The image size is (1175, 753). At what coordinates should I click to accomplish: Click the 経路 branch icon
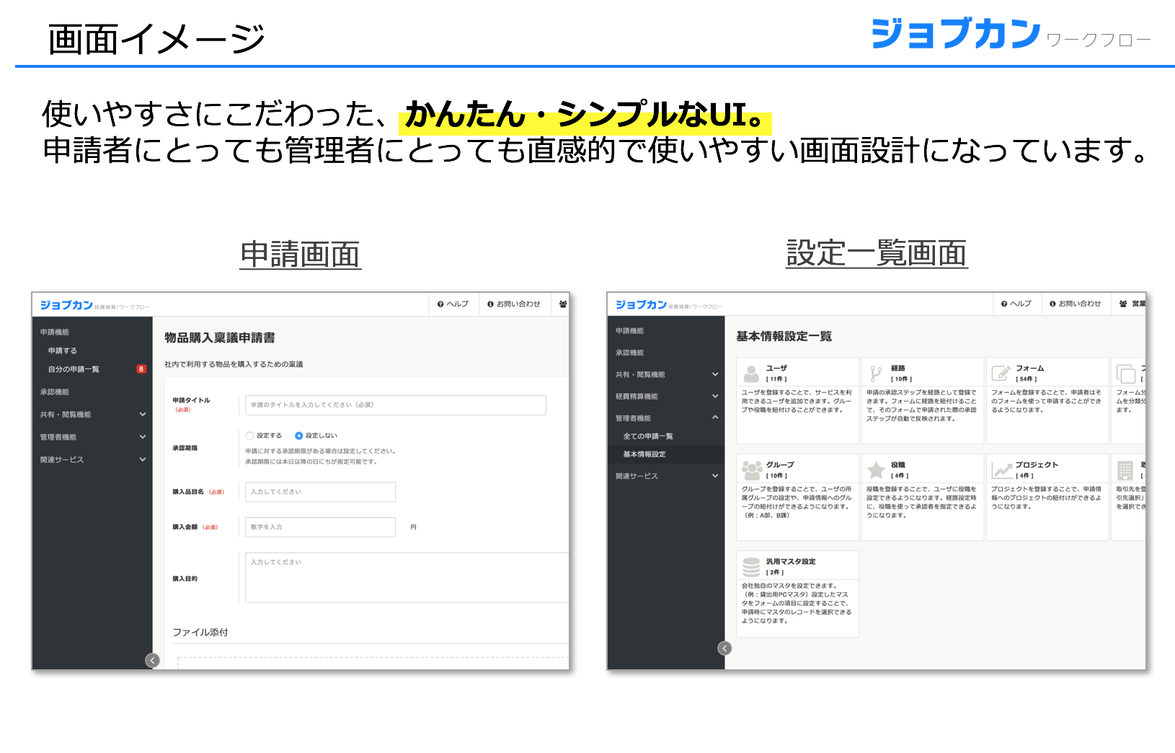(876, 374)
